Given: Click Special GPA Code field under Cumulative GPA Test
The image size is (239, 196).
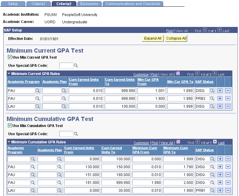Looking at the screenshot, I should 66,134.
